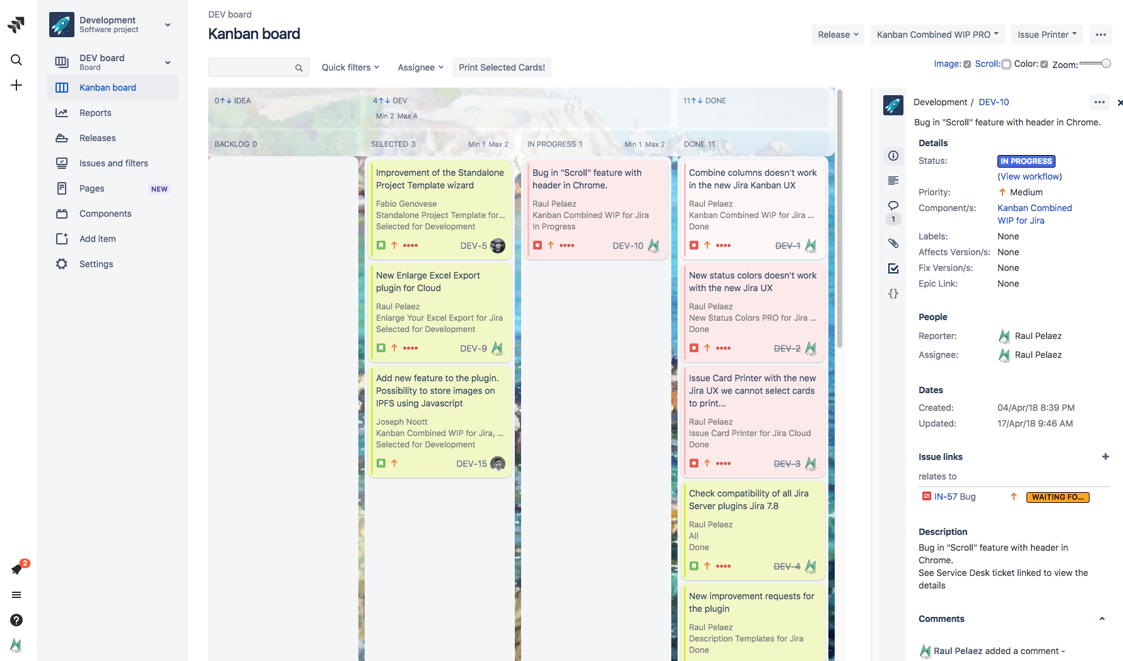Expand the Quick filters dropdown
Viewport: 1123px width, 661px height.
point(350,67)
